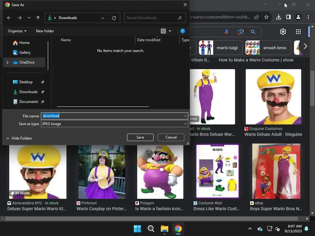Share this page icon in Chrome
315x236 pixels.
[257, 17]
